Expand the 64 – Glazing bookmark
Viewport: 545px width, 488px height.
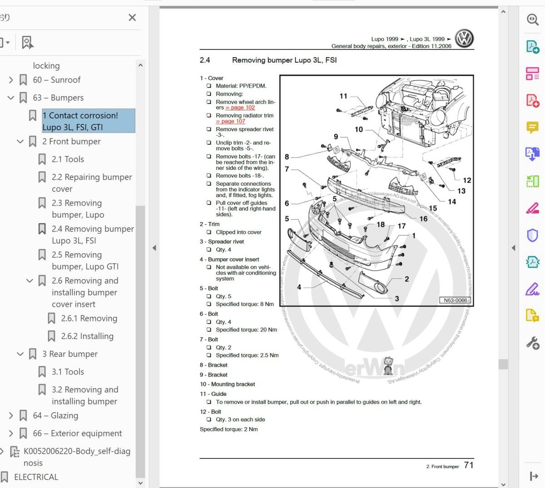click(11, 416)
